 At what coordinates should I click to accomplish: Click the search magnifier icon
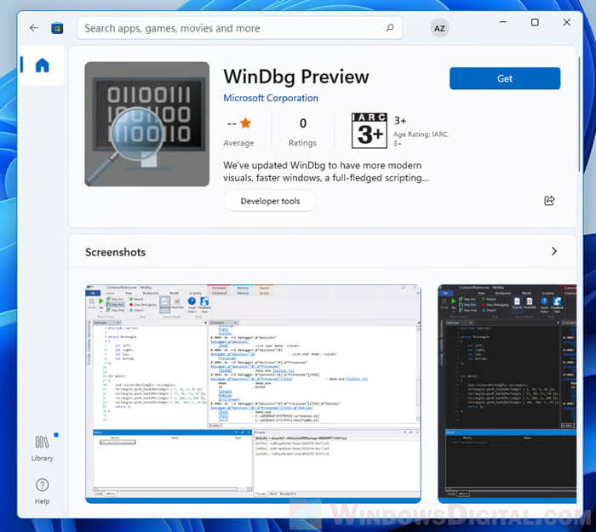390,28
